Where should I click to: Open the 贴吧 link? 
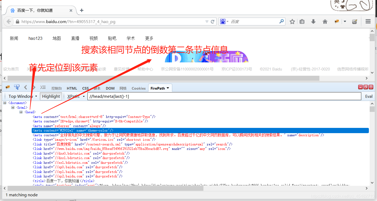tap(112, 38)
